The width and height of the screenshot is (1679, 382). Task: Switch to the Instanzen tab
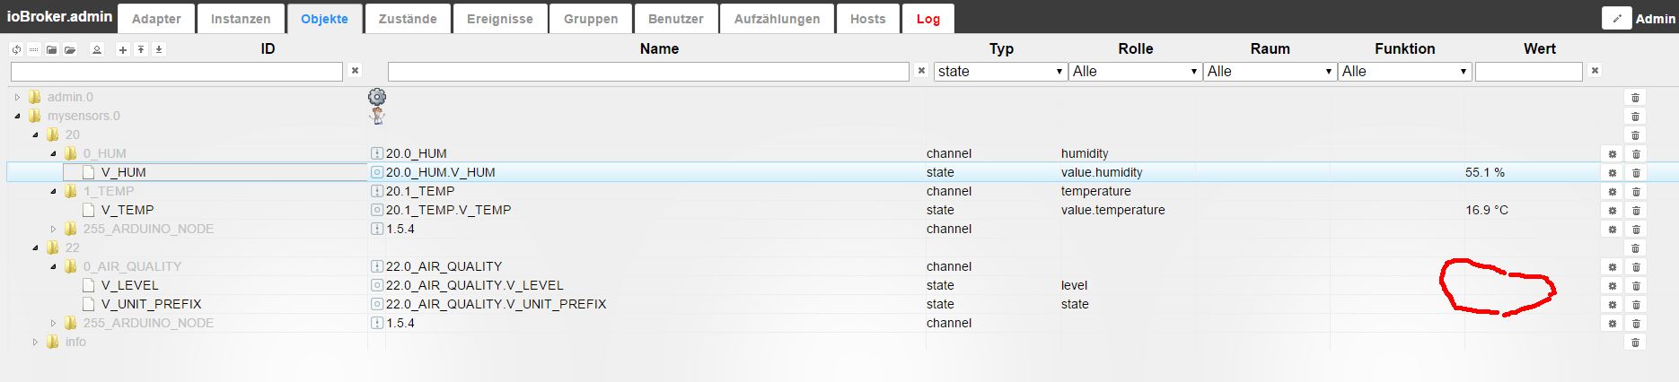241,19
